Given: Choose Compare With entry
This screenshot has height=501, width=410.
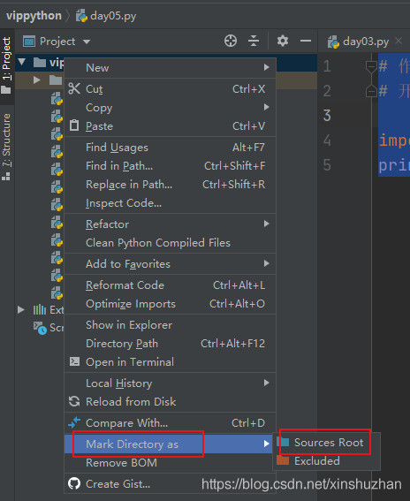Looking at the screenshot, I should (x=170, y=423).
